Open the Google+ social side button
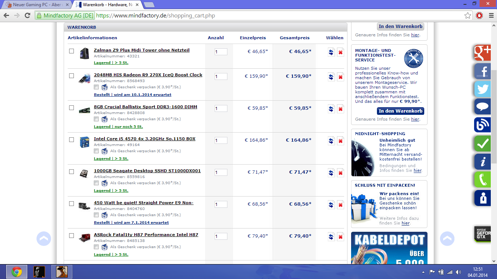This screenshot has height=279, width=497. tap(482, 53)
